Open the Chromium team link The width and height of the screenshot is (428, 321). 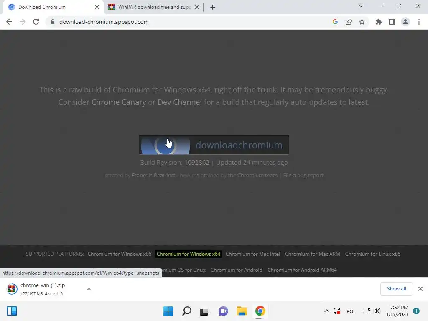(257, 175)
